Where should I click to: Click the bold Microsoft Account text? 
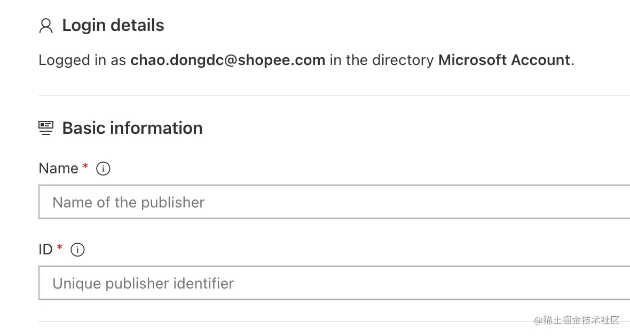[504, 60]
